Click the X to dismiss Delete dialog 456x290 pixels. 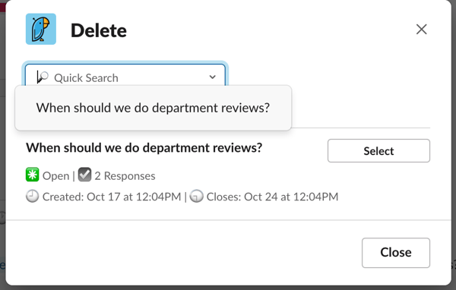pos(421,30)
